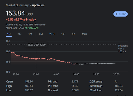133x96 pixels.
Task: Select the YTD chart range
Action: point(52,34)
